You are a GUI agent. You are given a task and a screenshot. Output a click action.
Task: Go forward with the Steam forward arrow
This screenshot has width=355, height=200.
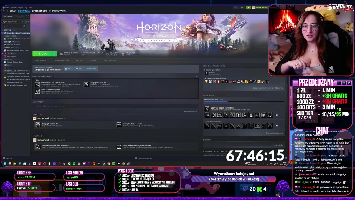[x=7, y=11]
